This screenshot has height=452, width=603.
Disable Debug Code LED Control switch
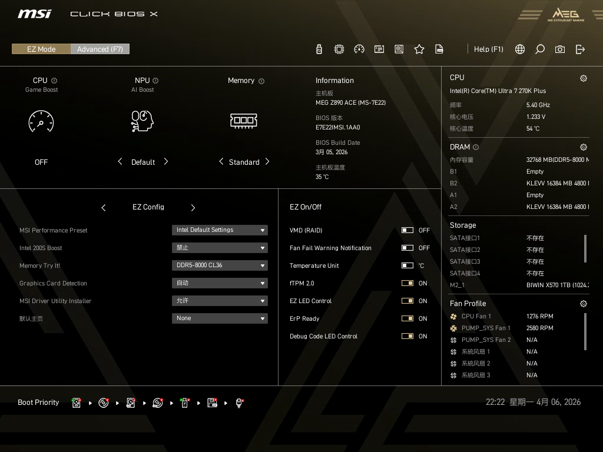point(407,336)
